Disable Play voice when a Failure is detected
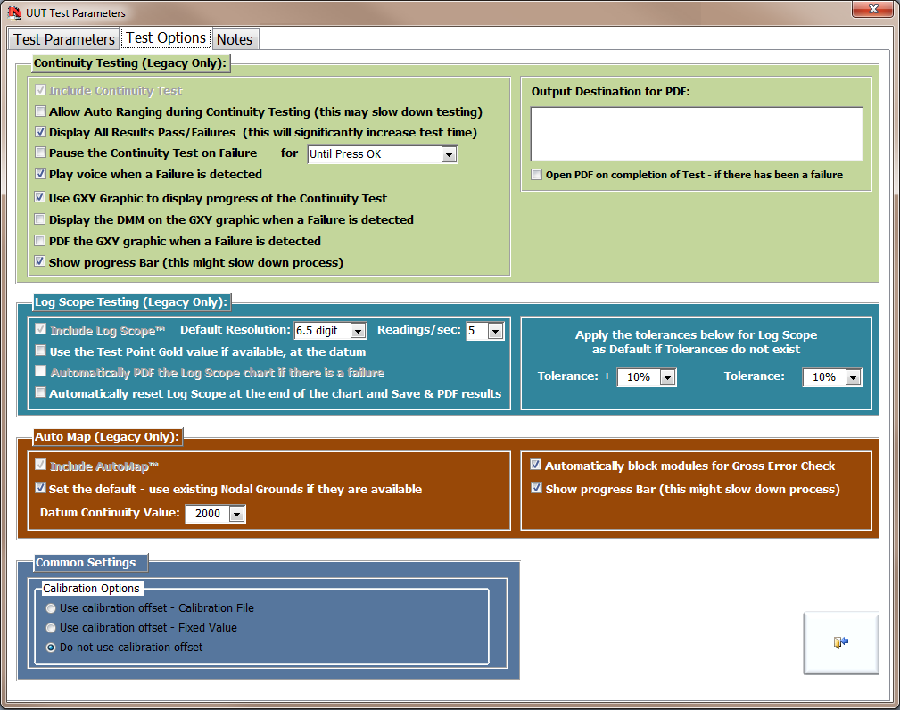 click(41, 175)
